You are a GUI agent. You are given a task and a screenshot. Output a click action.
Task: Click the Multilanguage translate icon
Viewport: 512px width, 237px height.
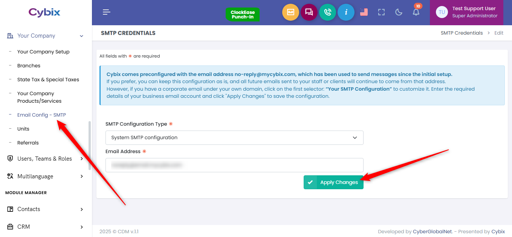tap(10, 176)
